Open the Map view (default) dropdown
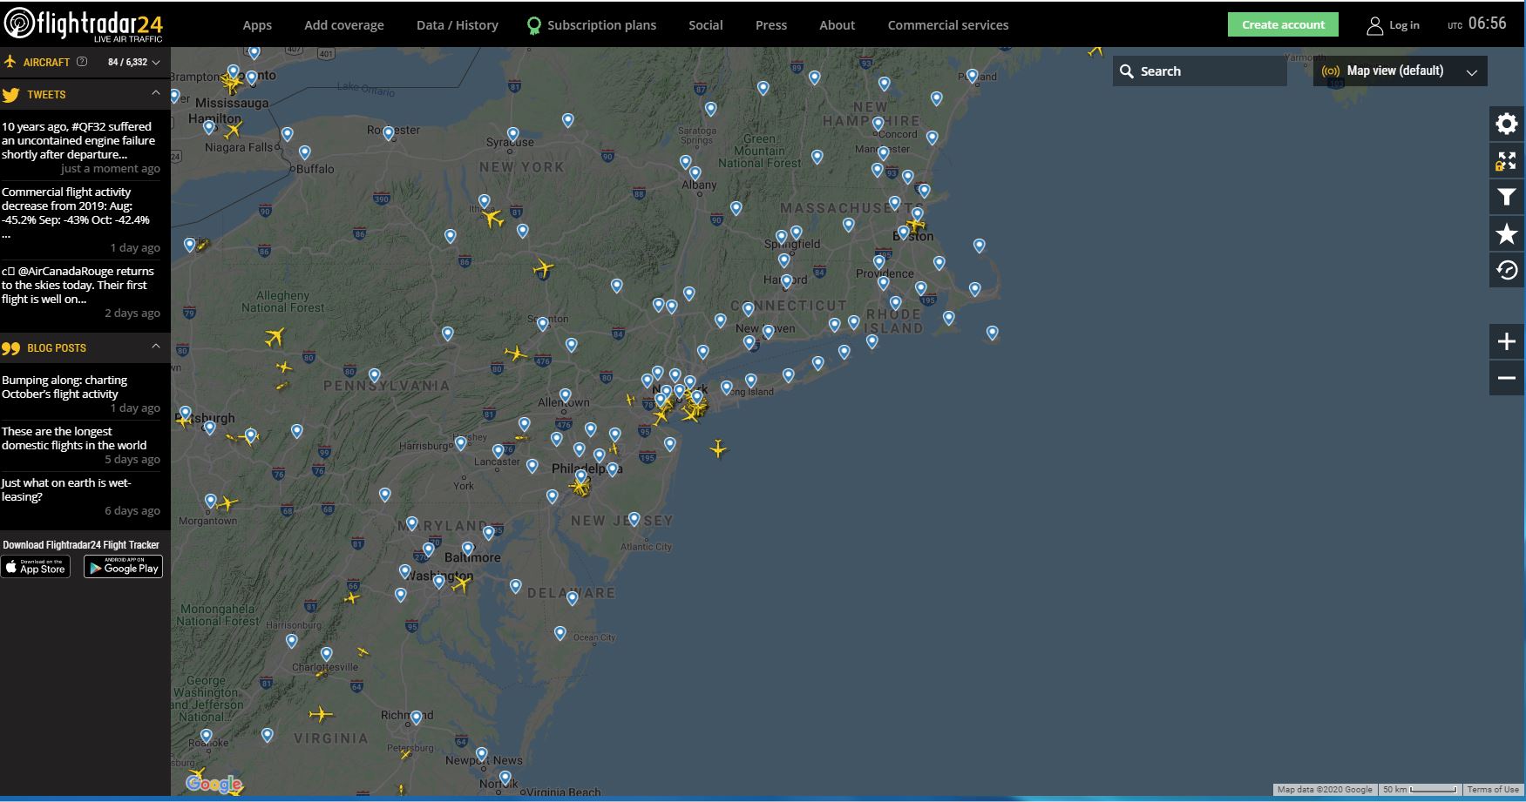Screen dimensions: 1526x802 point(1400,71)
